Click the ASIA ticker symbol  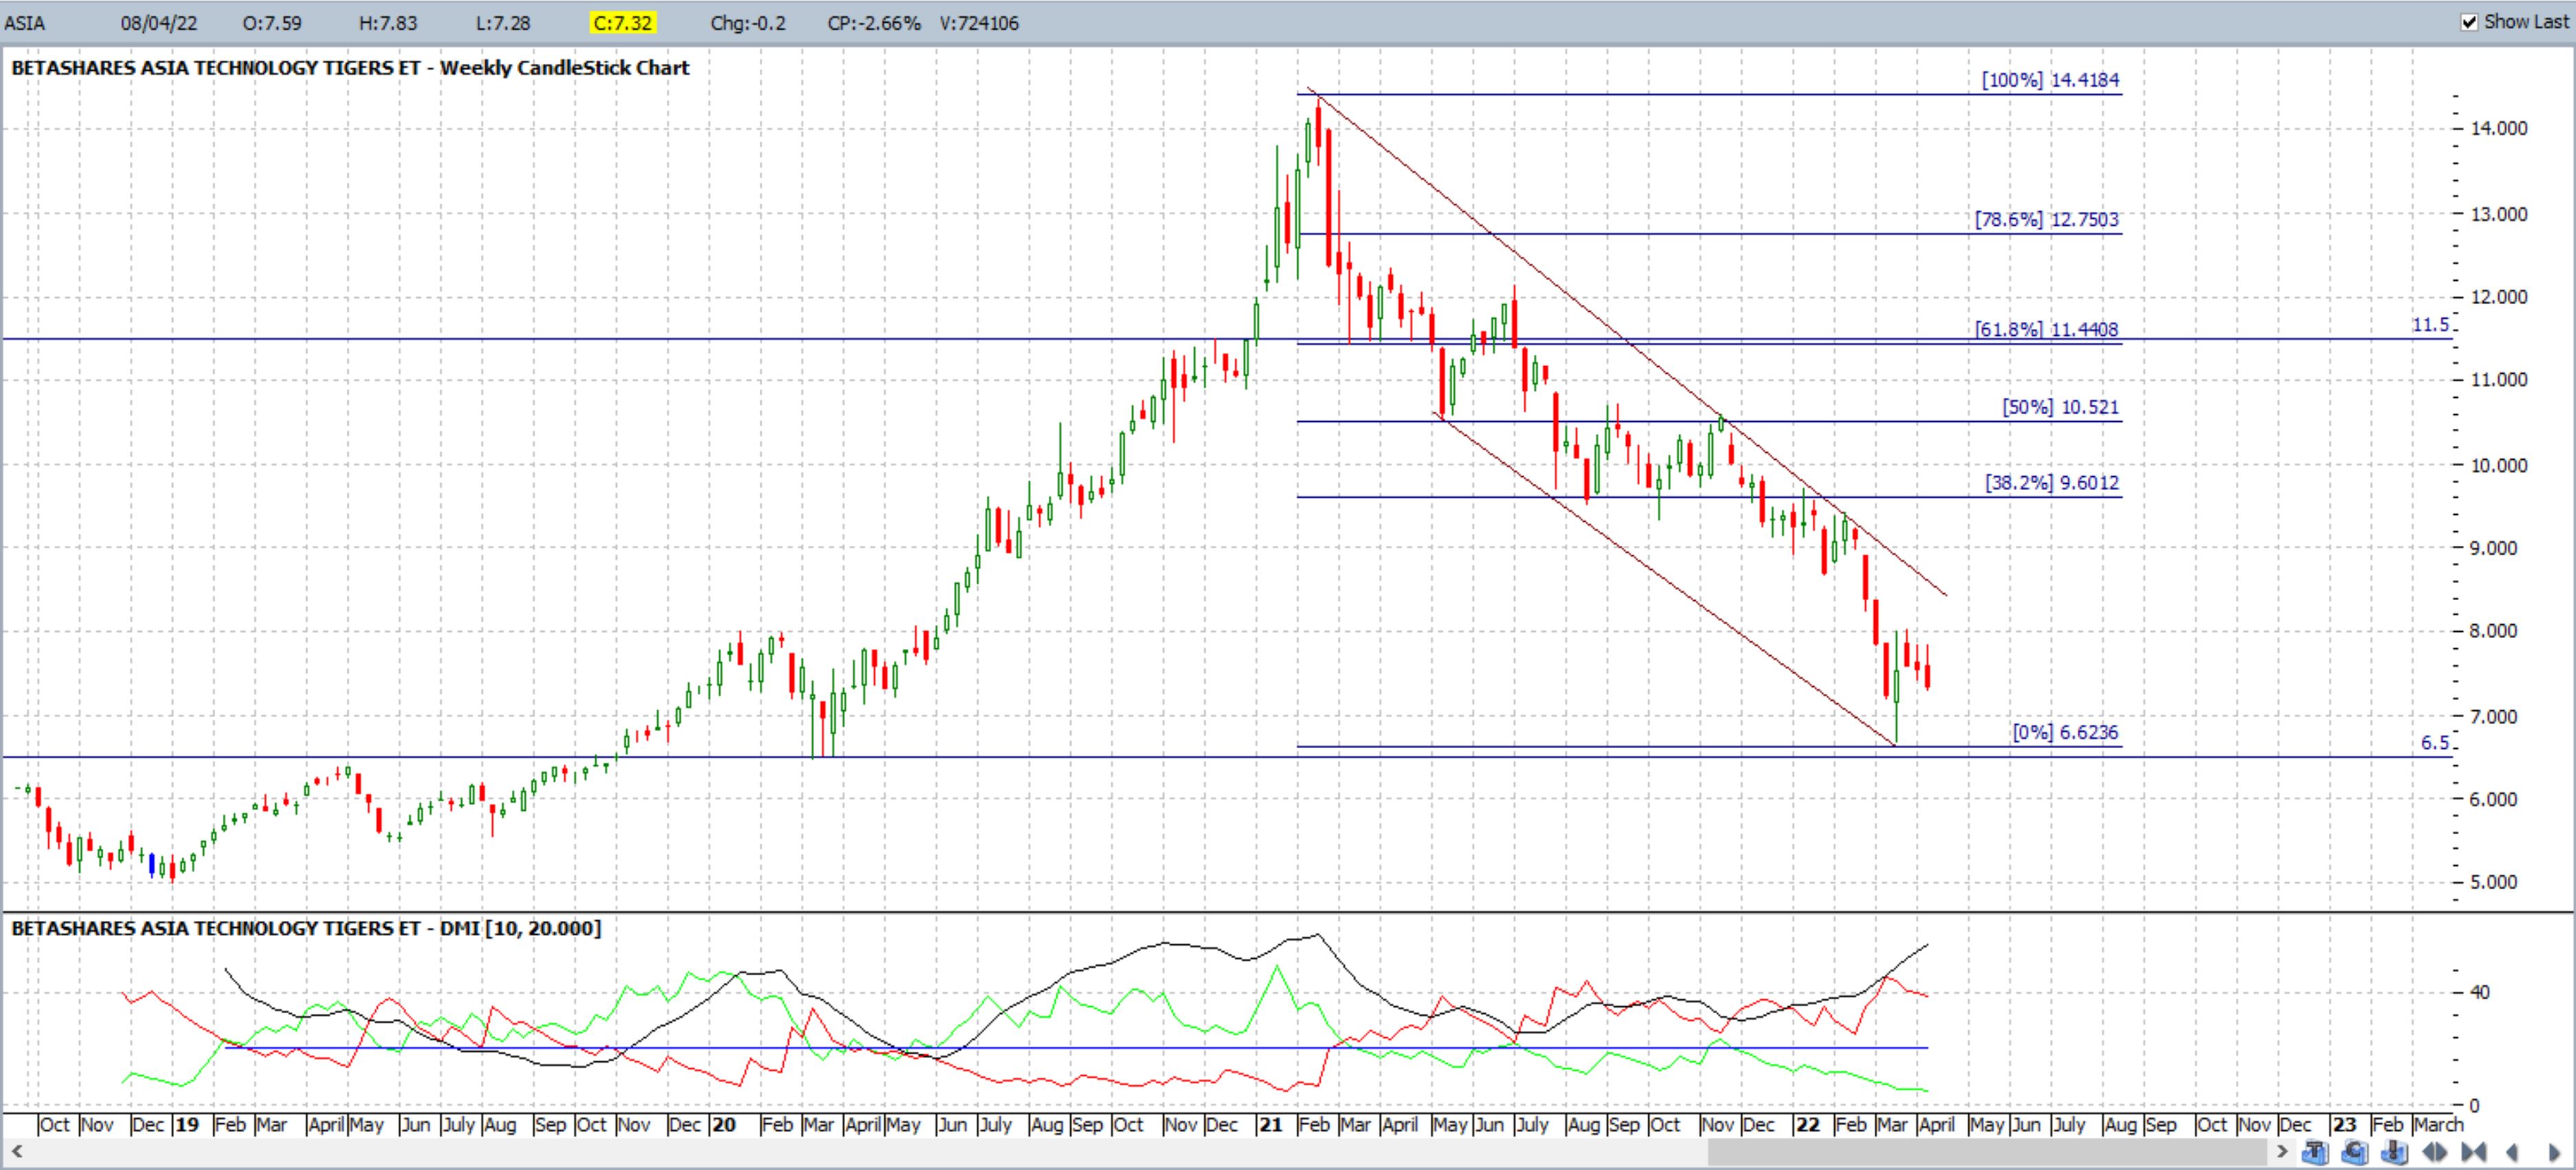[25, 23]
